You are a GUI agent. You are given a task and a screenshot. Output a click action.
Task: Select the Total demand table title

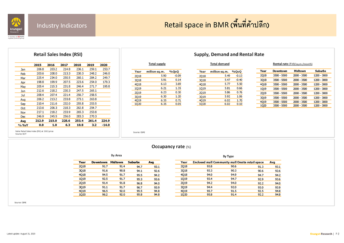tap(219, 64)
